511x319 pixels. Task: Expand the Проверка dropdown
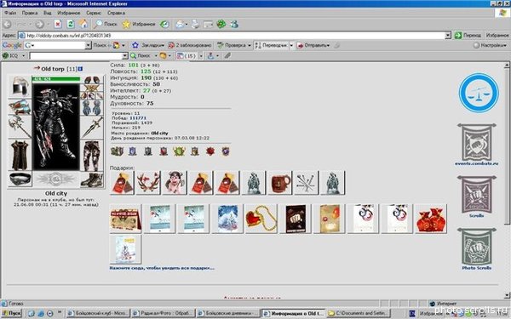click(250, 45)
